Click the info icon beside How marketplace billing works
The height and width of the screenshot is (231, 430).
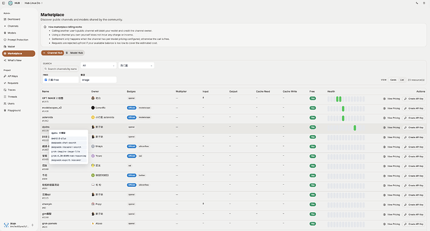tap(45, 27)
